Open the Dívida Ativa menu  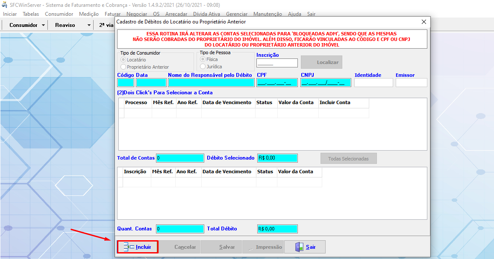[x=206, y=14]
